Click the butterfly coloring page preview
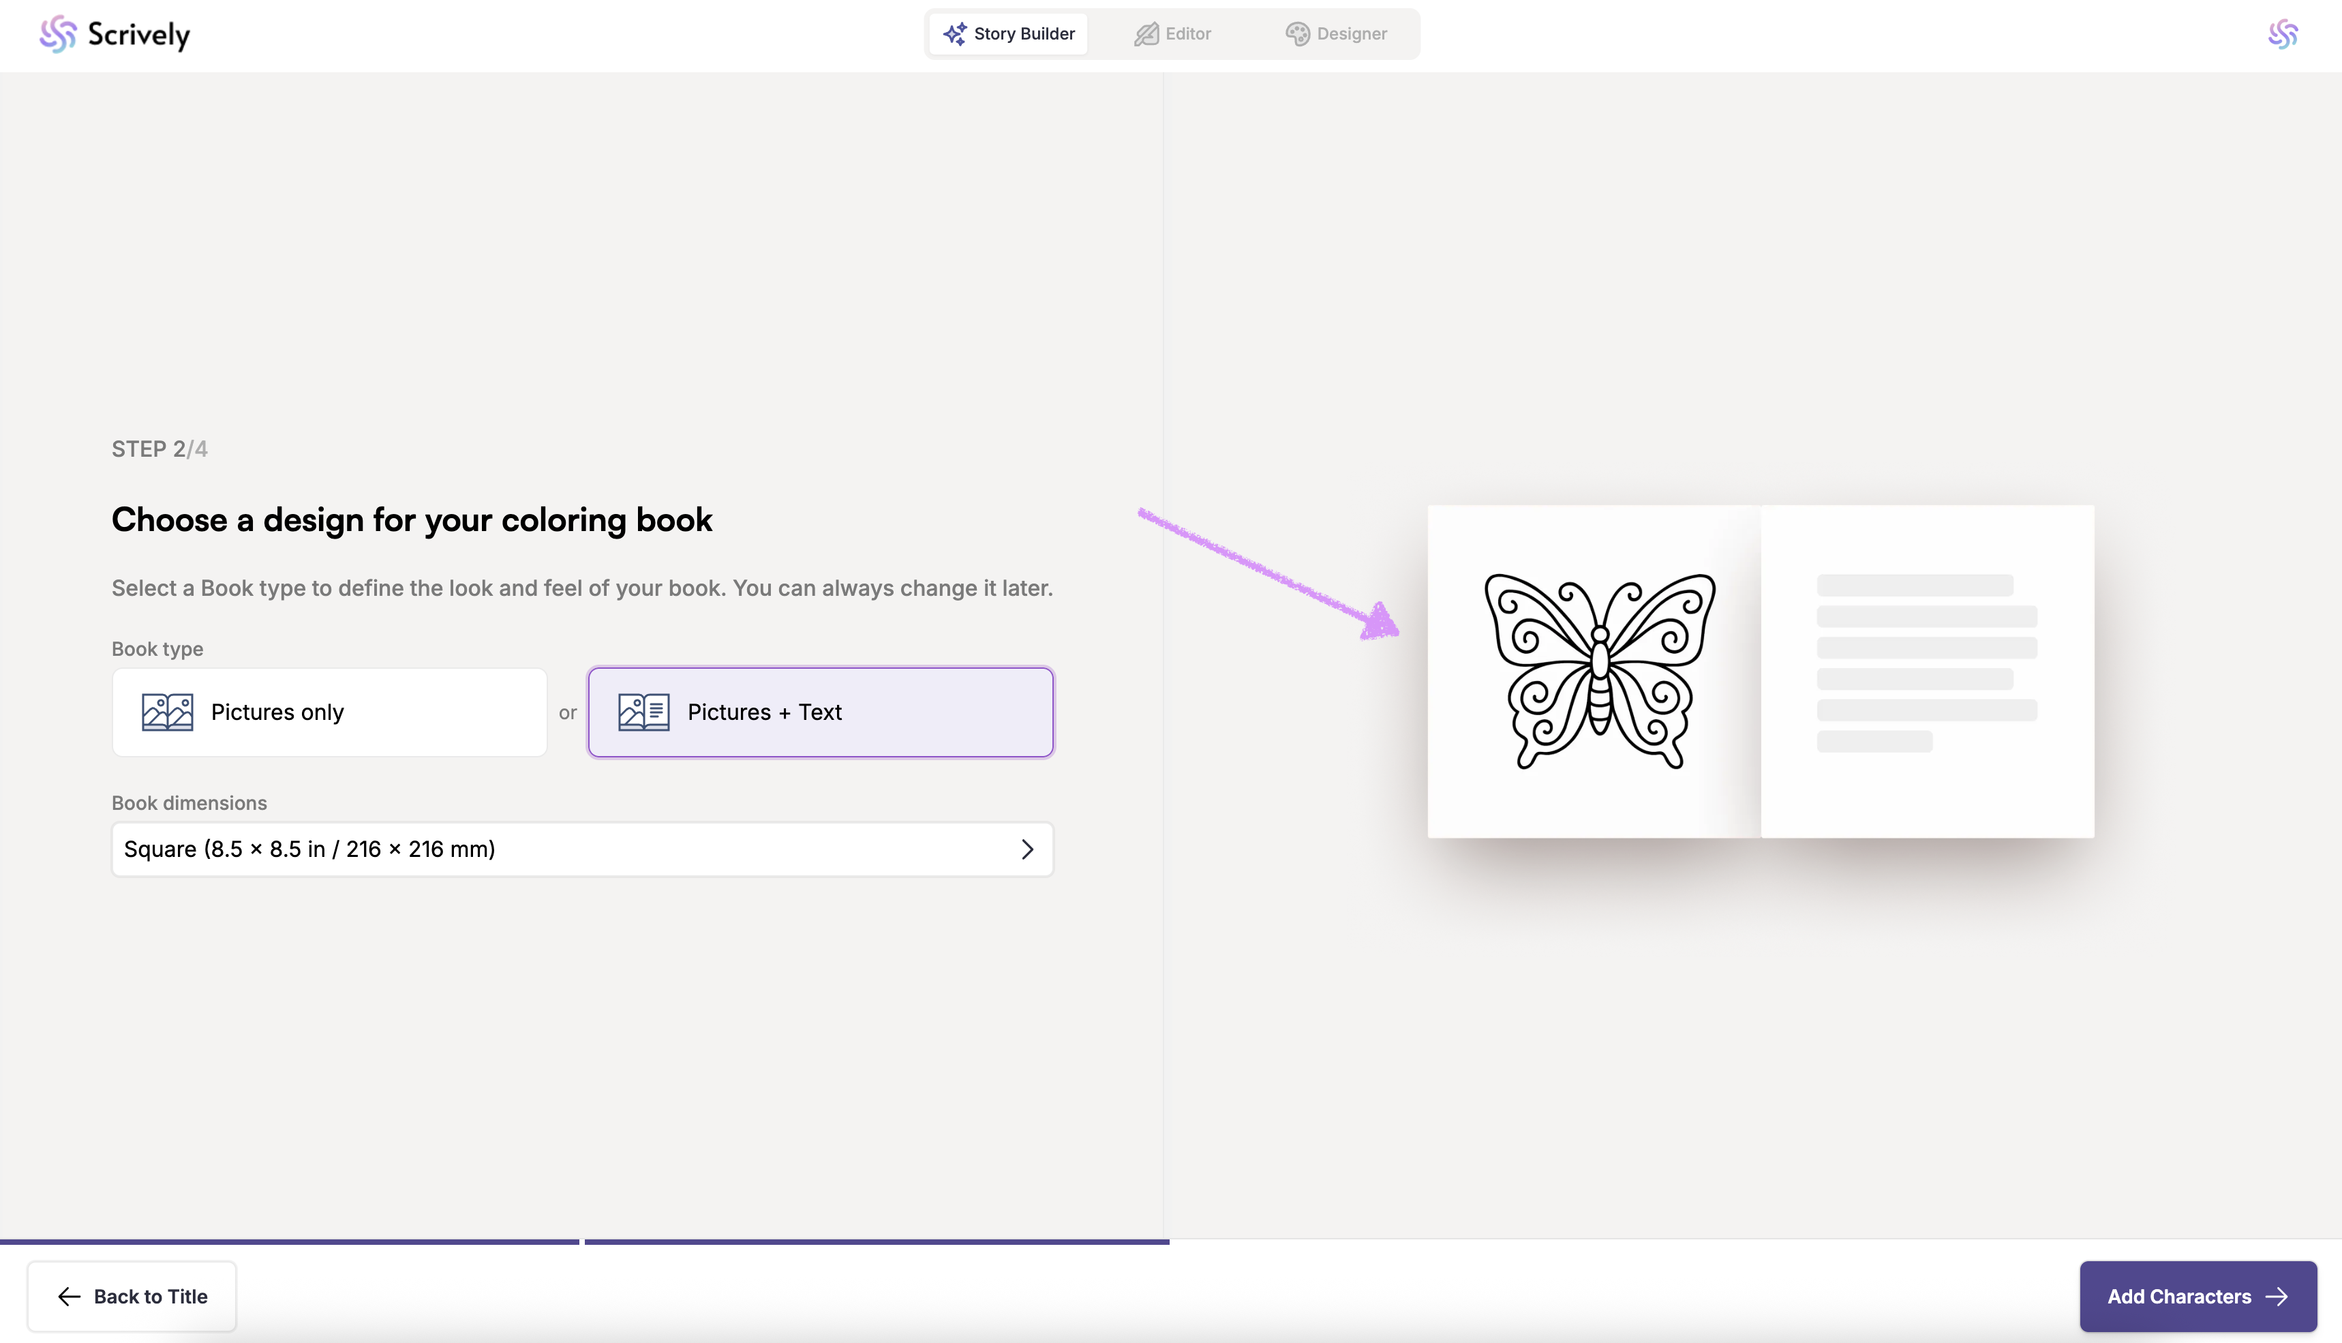Viewport: 2342px width, 1343px height. pos(1600,671)
